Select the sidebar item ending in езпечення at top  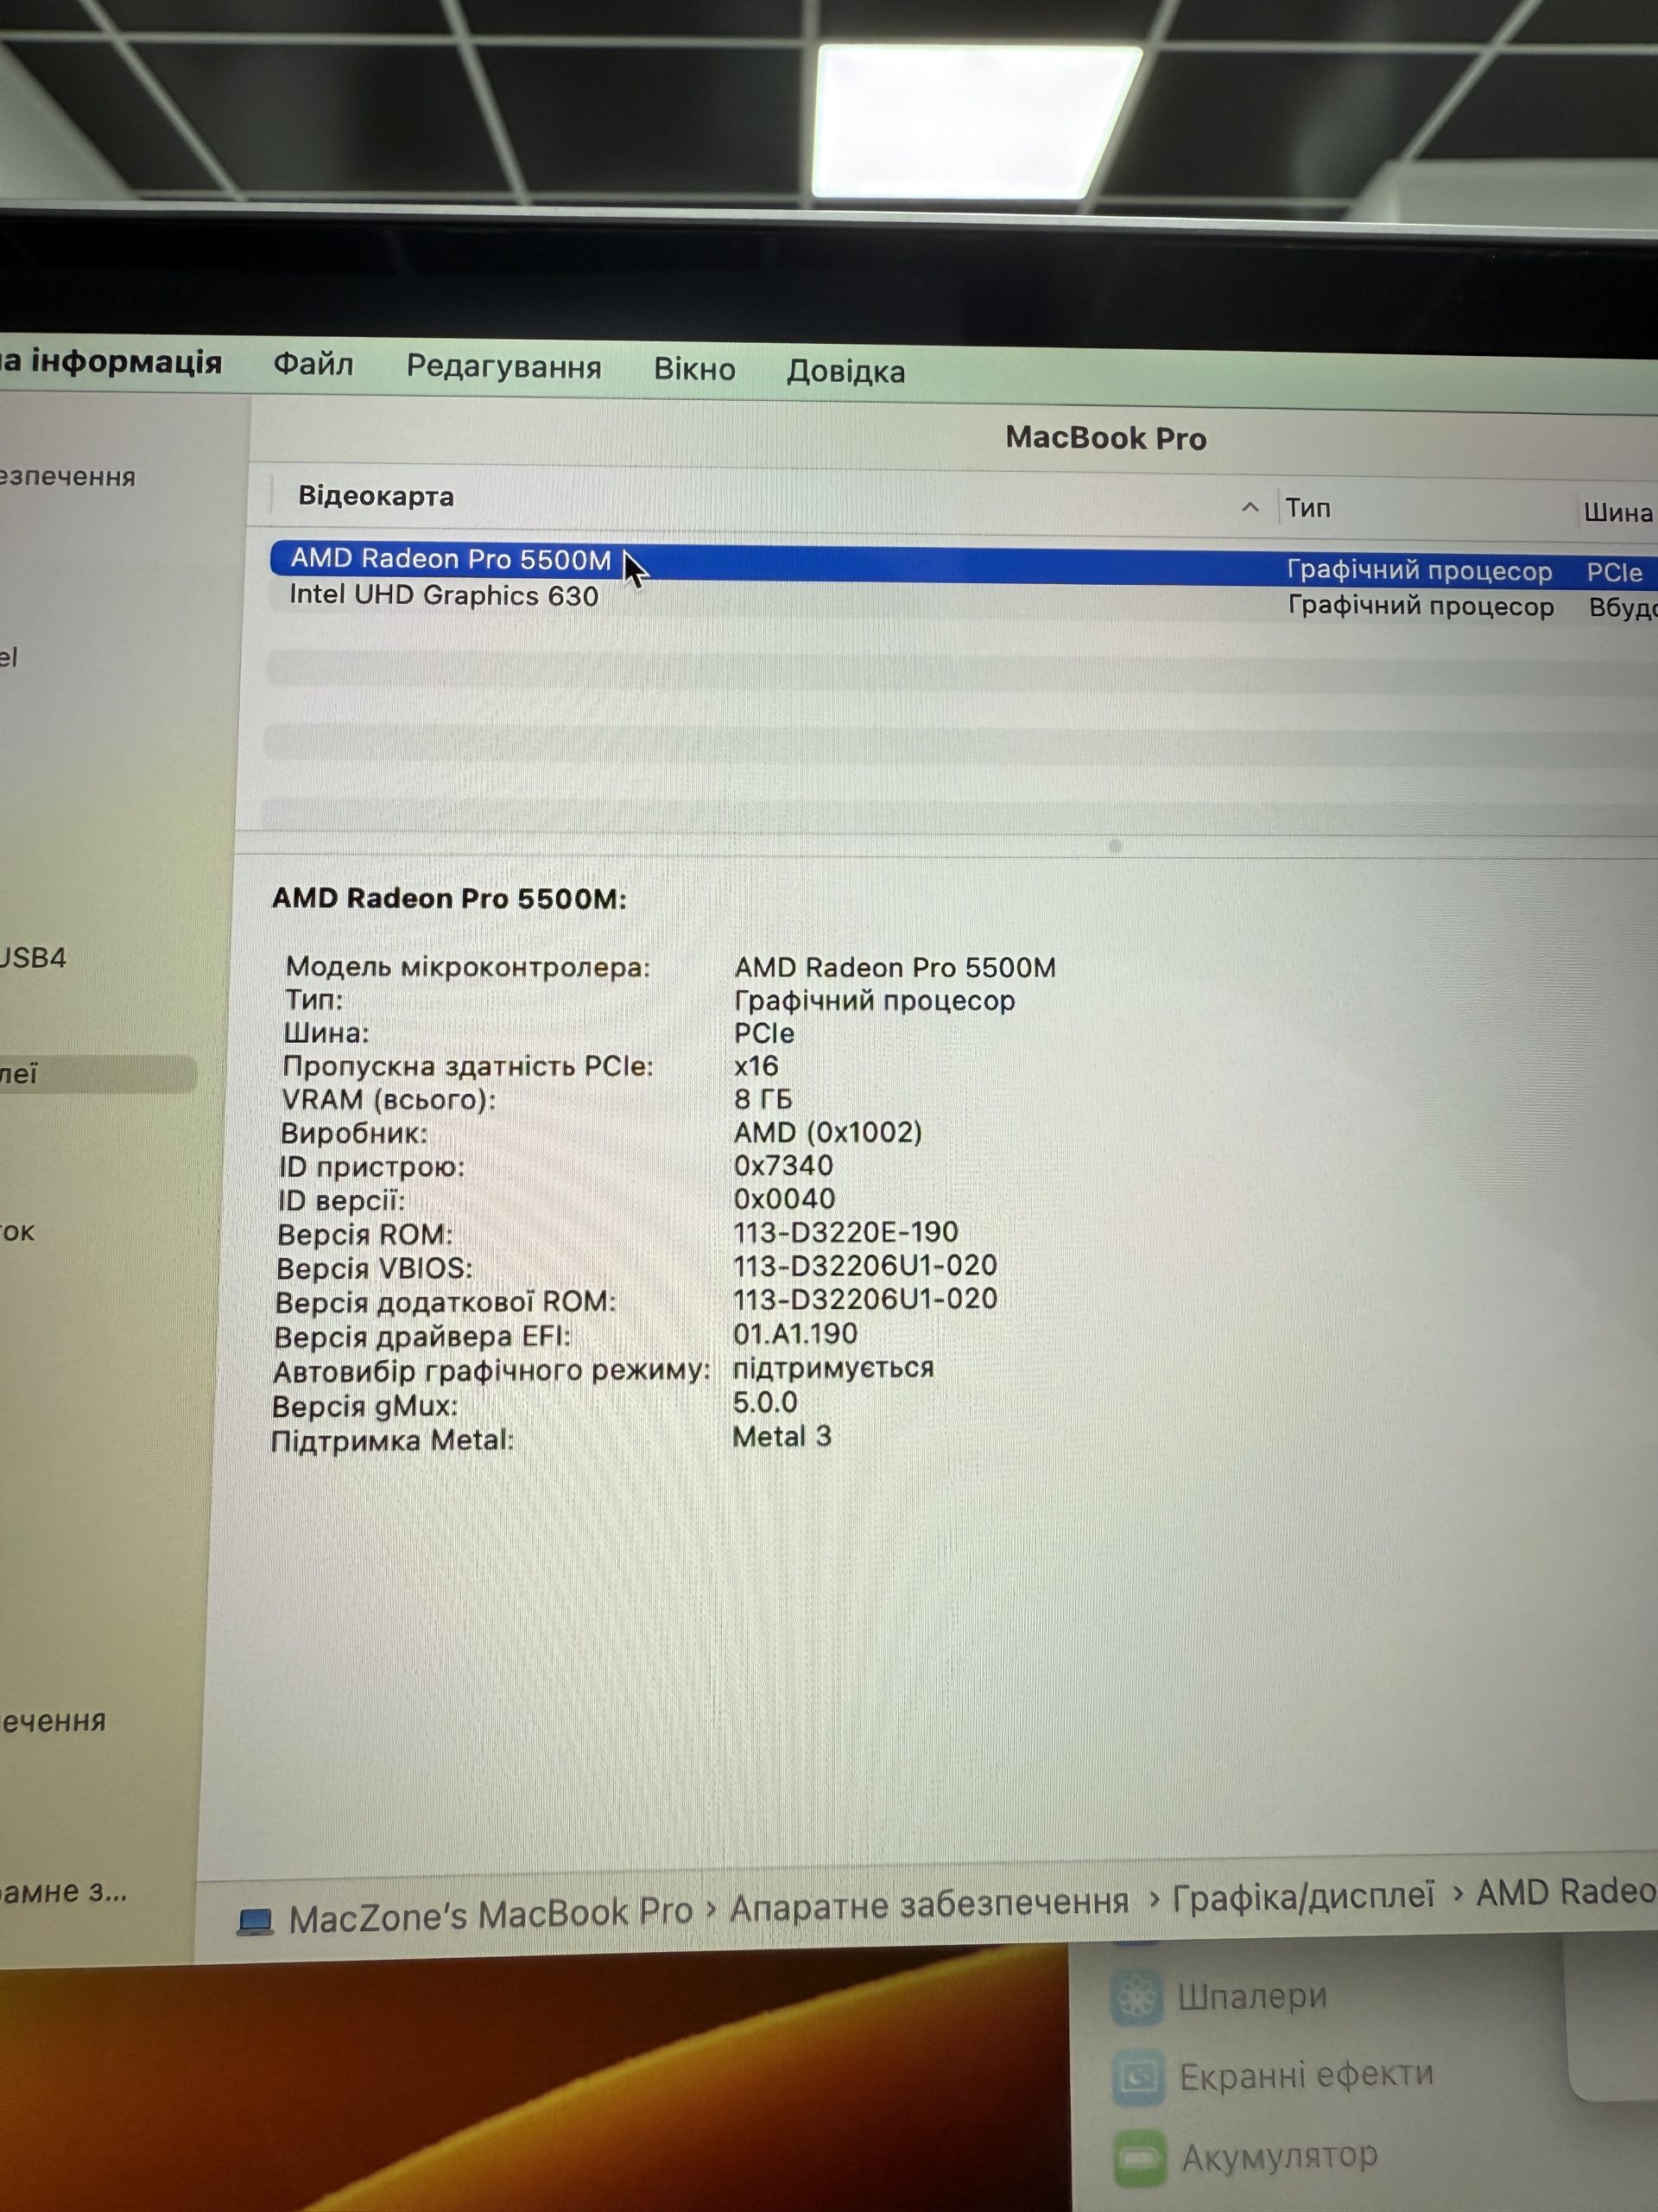[68, 476]
